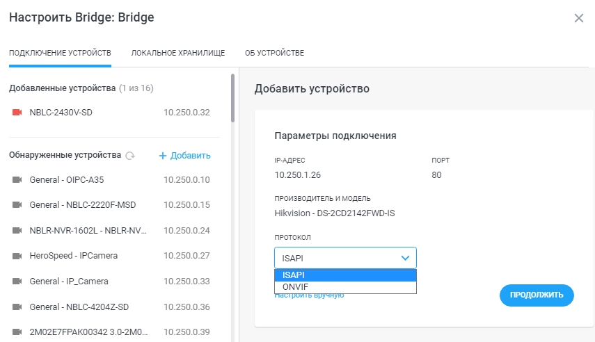The height and width of the screenshot is (342, 595).
Task: Click the red camera icon for NBLC-2430V-SD
Action: [x=17, y=112]
